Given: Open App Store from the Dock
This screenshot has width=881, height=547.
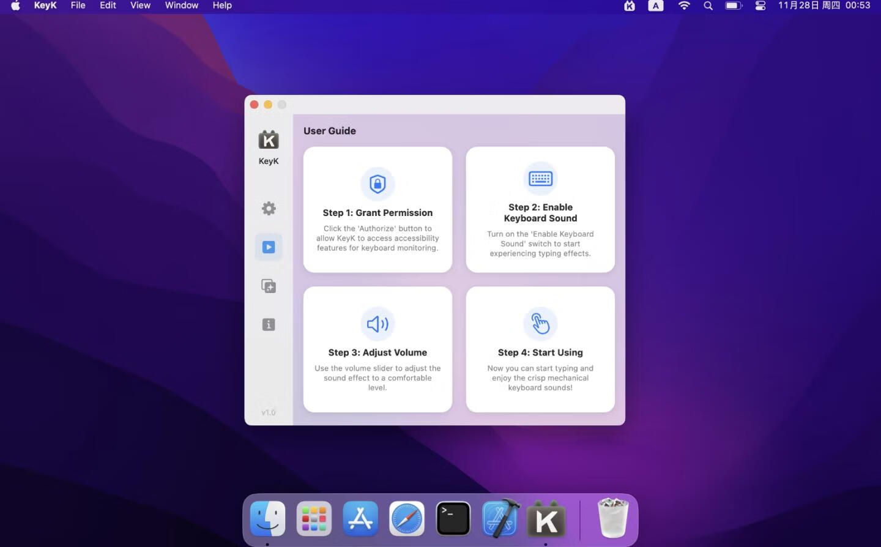Looking at the screenshot, I should pyautogui.click(x=360, y=519).
